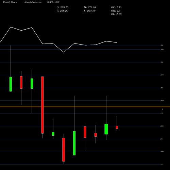Click the "OH: 4.5" reading
This screenshot has width=170, height=170.
coord(116,11)
